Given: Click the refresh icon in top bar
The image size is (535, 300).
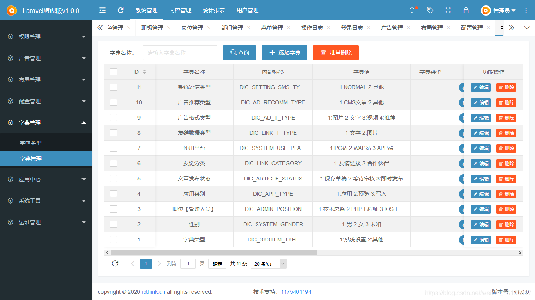Looking at the screenshot, I should tap(121, 10).
